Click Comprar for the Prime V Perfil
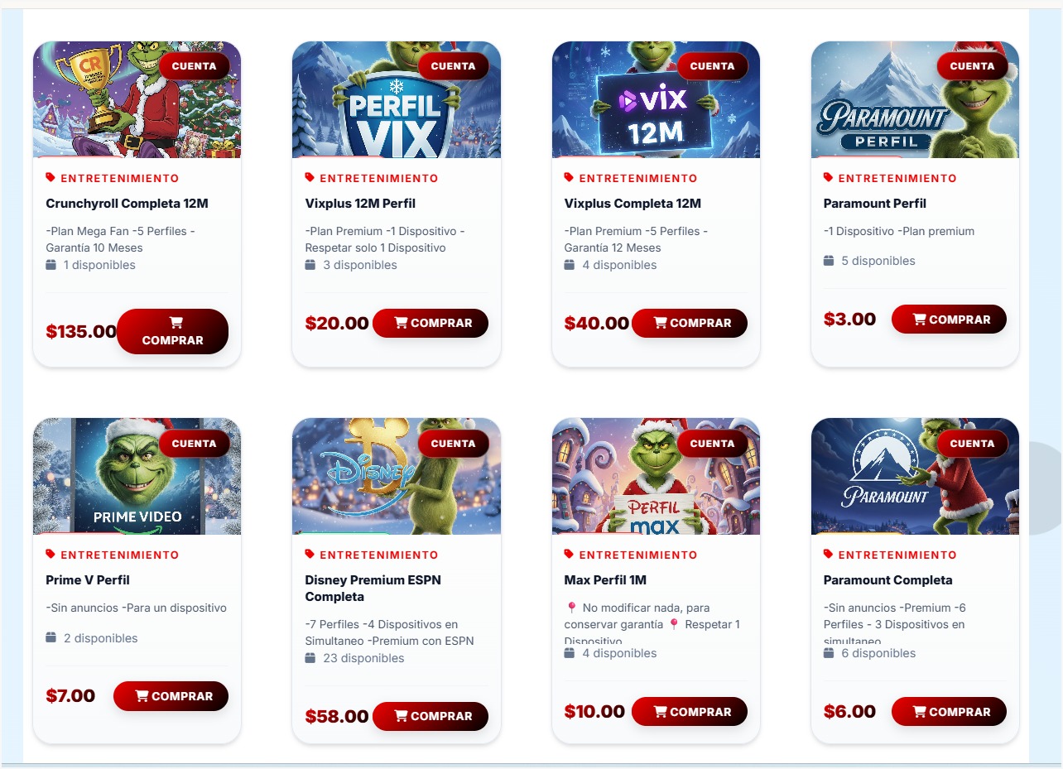Screen dimensions: 1063x769 pyautogui.click(x=171, y=696)
